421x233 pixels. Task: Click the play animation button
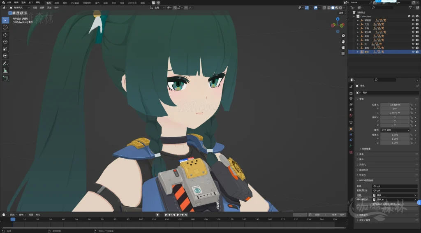pos(178,215)
